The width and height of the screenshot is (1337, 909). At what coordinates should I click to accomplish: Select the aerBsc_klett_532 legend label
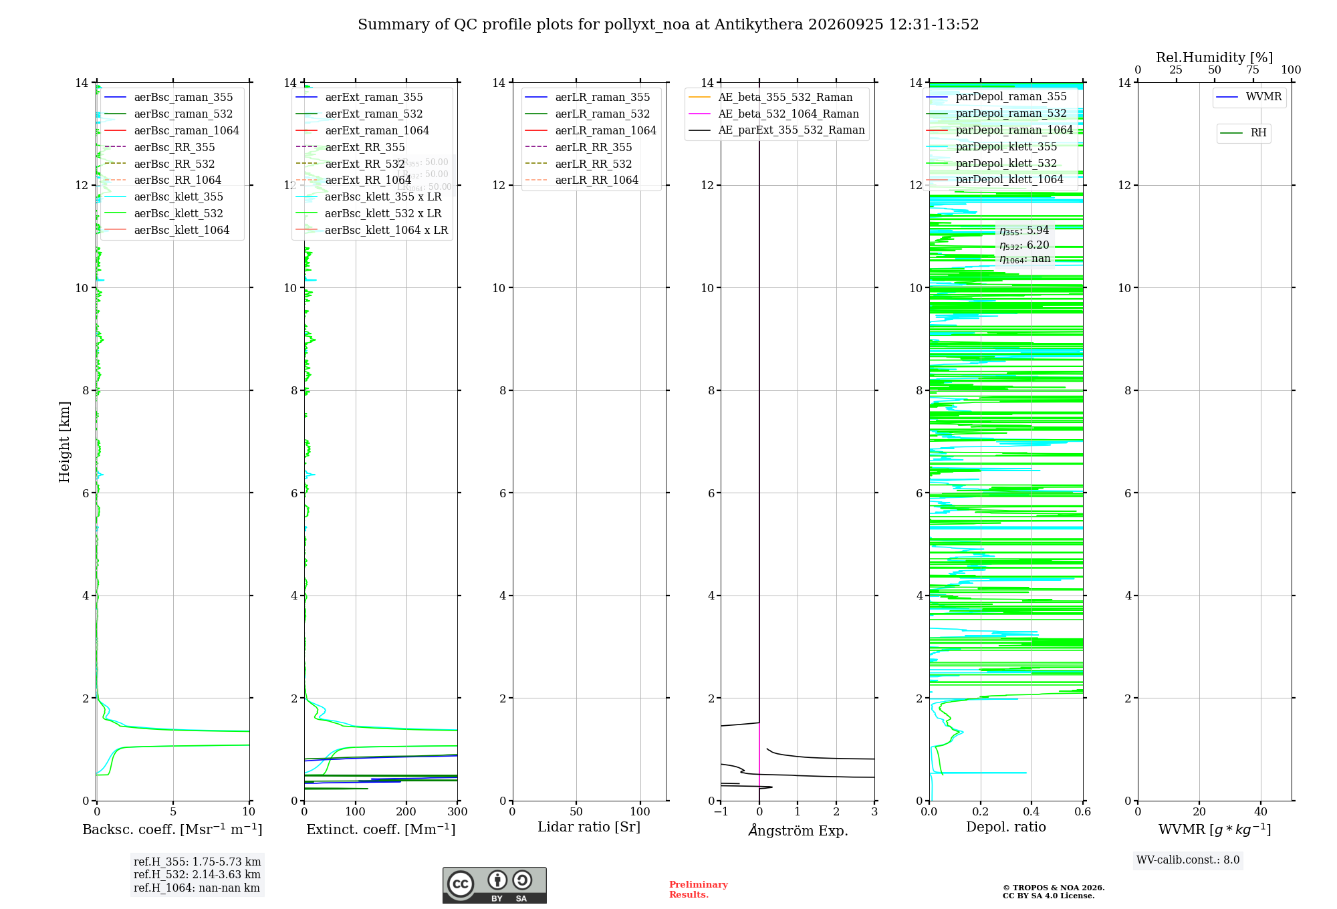click(x=178, y=214)
